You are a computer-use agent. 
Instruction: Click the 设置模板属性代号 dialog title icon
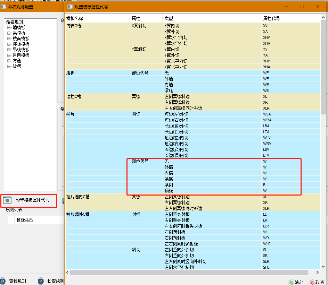tap(70, 7)
